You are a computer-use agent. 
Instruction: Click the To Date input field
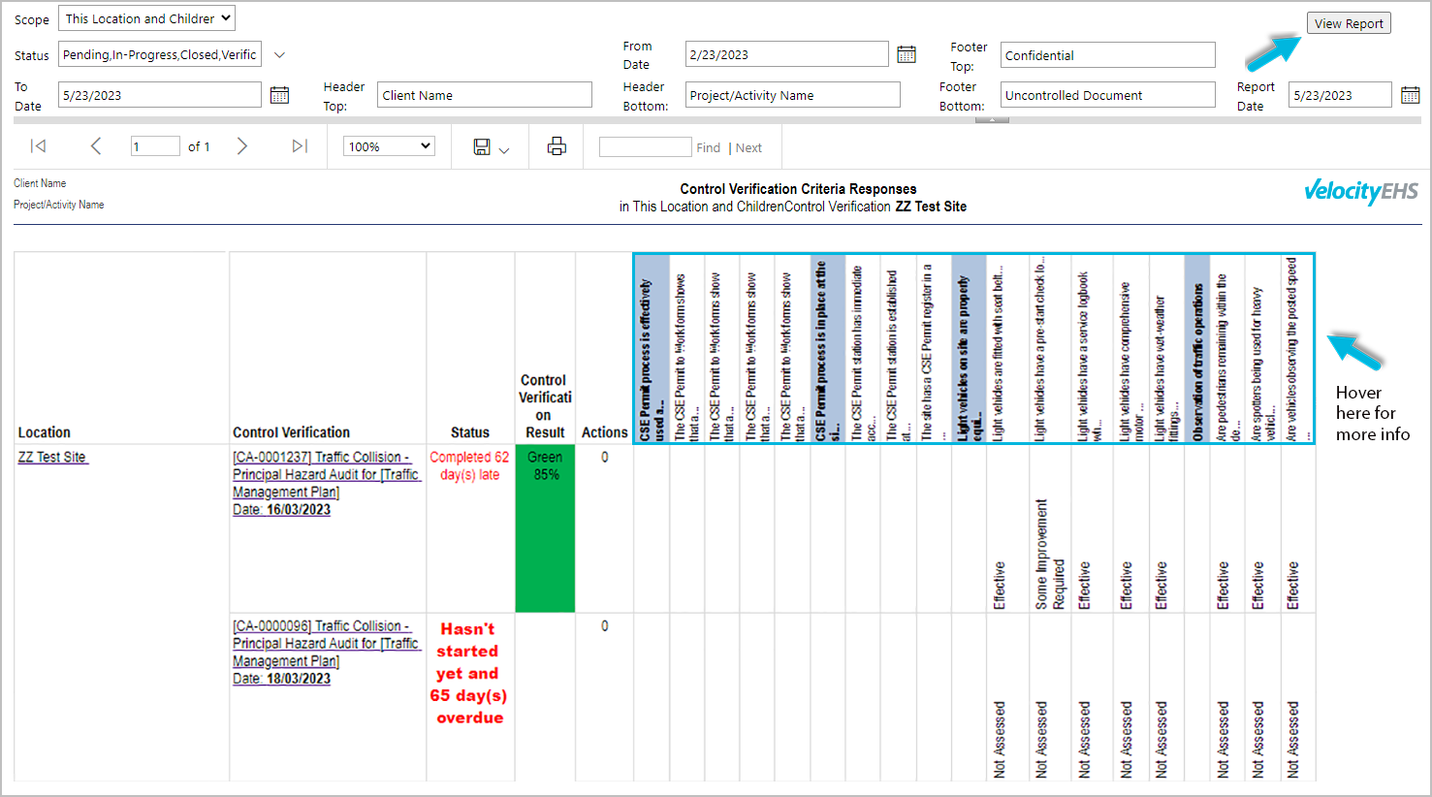click(160, 95)
